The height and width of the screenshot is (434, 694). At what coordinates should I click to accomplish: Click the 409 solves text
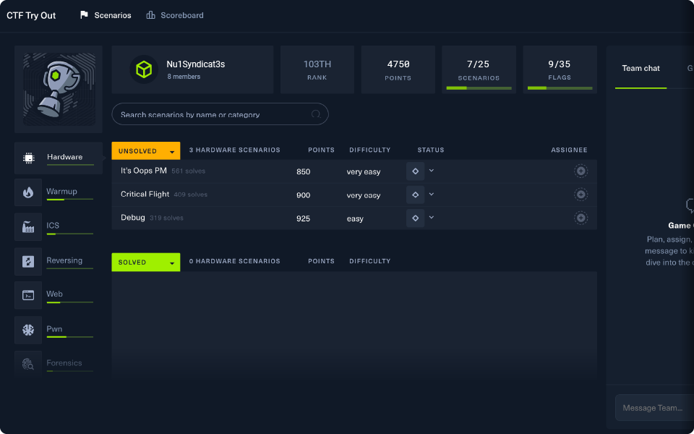coord(191,195)
